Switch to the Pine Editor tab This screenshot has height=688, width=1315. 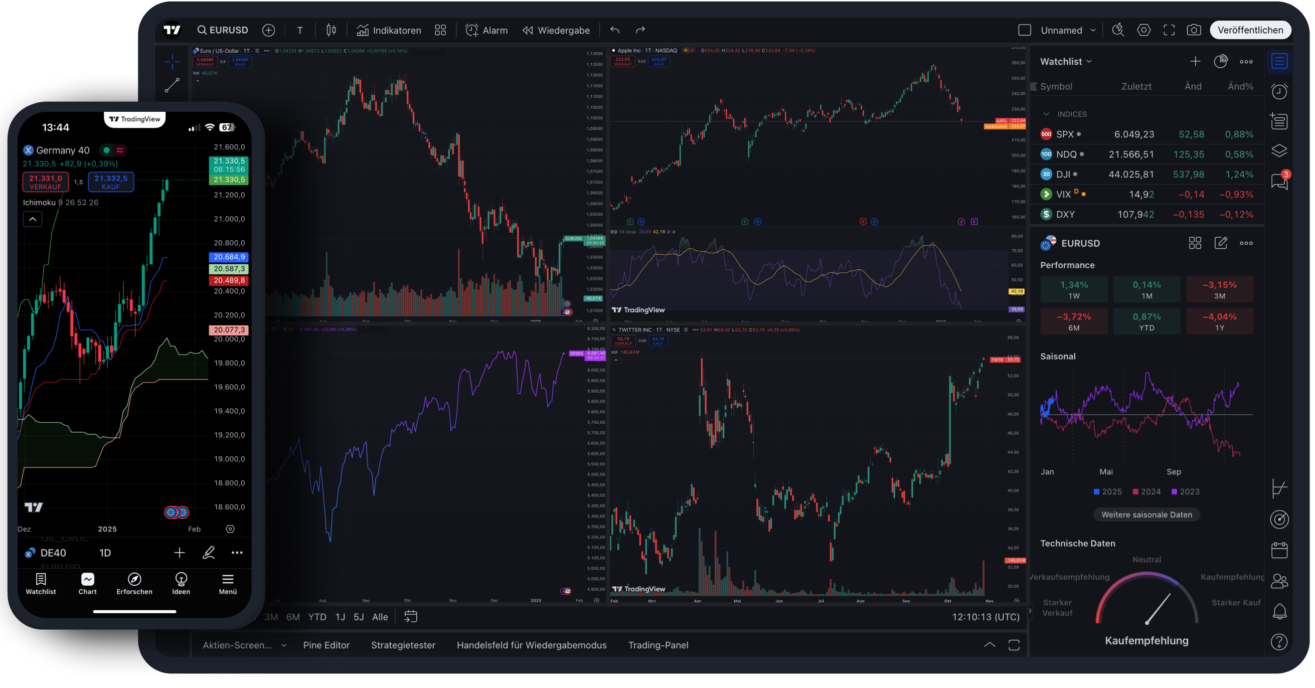(x=326, y=645)
